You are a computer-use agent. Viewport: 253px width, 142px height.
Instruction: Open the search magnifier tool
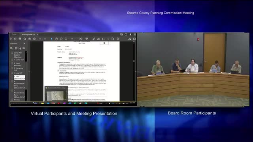[x=25, y=39]
